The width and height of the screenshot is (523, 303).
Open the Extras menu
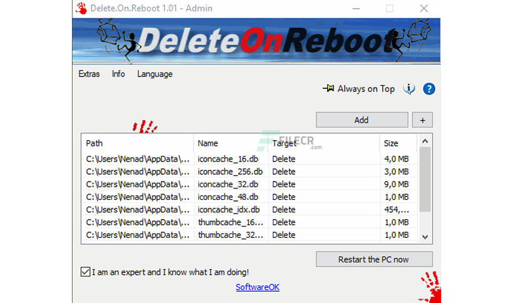(89, 74)
